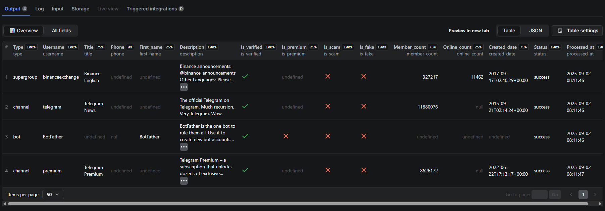Image resolution: width=605 pixels, height=211 pixels.
Task: Expand the BotFather description ellipsis button
Action: [x=184, y=147]
